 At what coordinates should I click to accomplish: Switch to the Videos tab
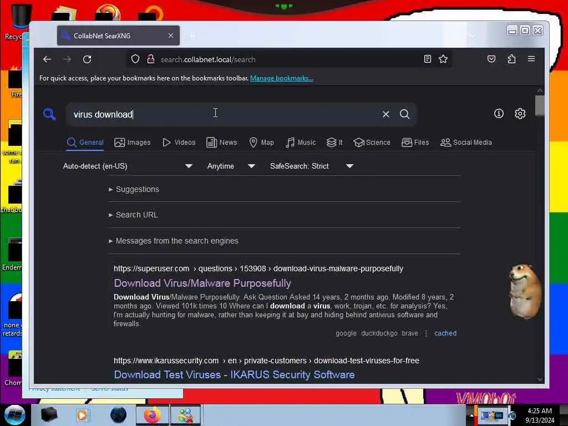179,143
